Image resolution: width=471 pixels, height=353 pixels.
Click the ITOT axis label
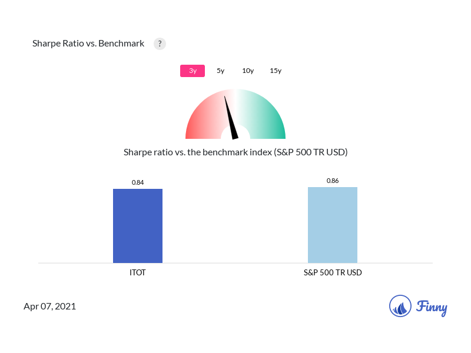coord(138,273)
